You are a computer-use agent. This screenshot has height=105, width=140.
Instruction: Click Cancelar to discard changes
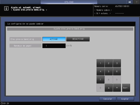[x=108, y=99]
